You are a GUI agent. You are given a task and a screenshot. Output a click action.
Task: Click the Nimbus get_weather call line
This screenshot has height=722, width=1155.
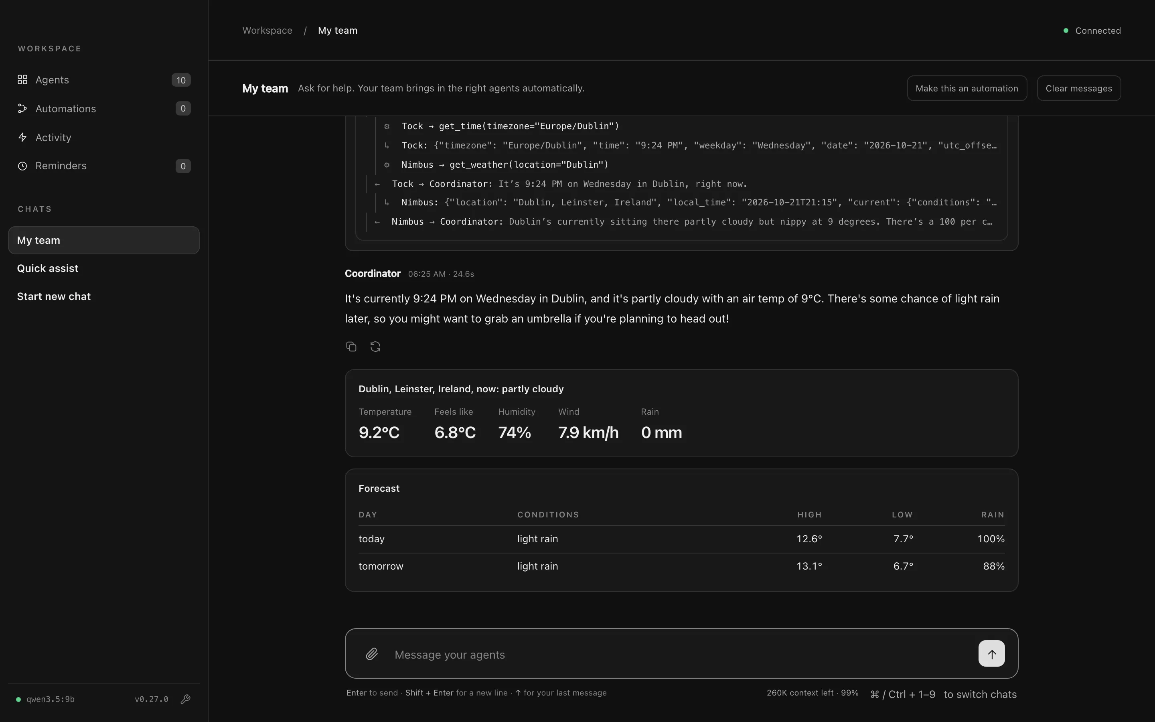coord(505,165)
